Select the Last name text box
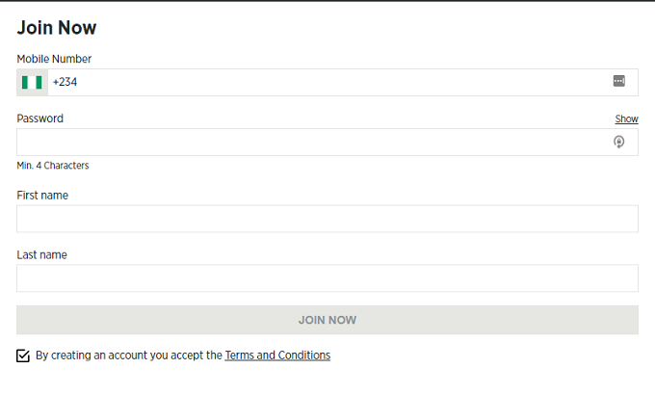Screen dimensions: 655x395 coord(327,278)
